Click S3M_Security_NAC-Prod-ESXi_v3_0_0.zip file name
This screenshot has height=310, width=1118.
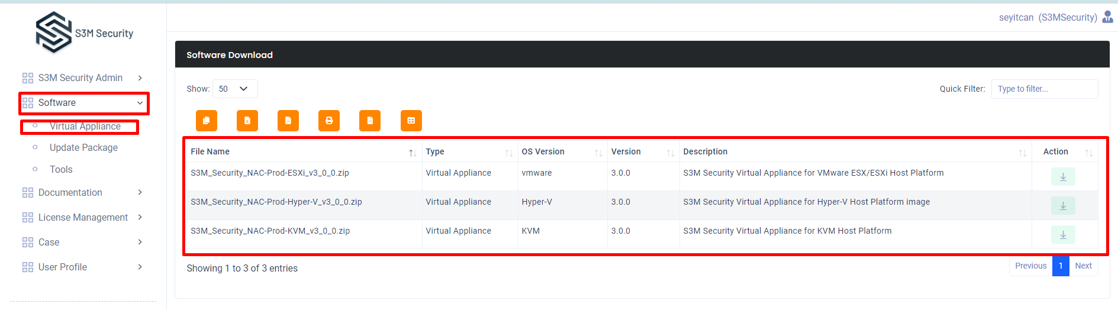pyautogui.click(x=270, y=173)
